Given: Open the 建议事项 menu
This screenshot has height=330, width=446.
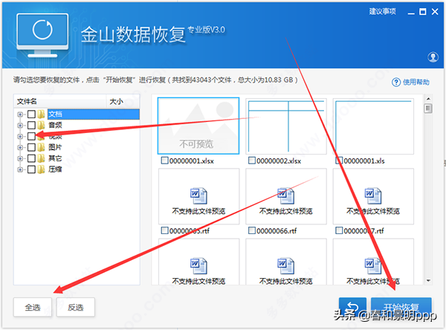Looking at the screenshot, I should tap(383, 11).
